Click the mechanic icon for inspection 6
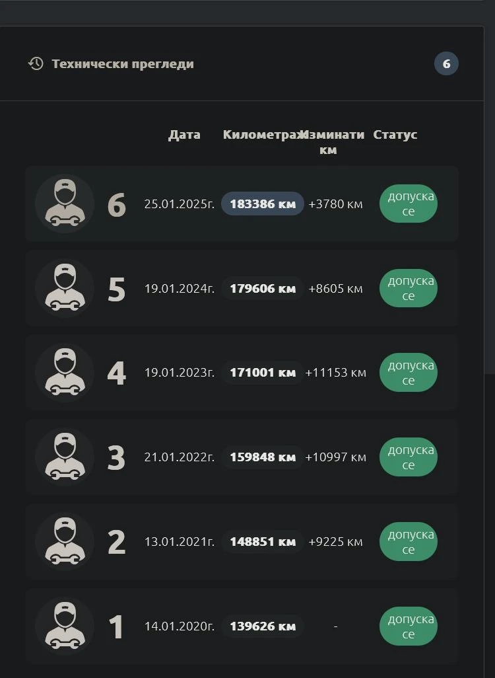495x678 pixels. 65,204
